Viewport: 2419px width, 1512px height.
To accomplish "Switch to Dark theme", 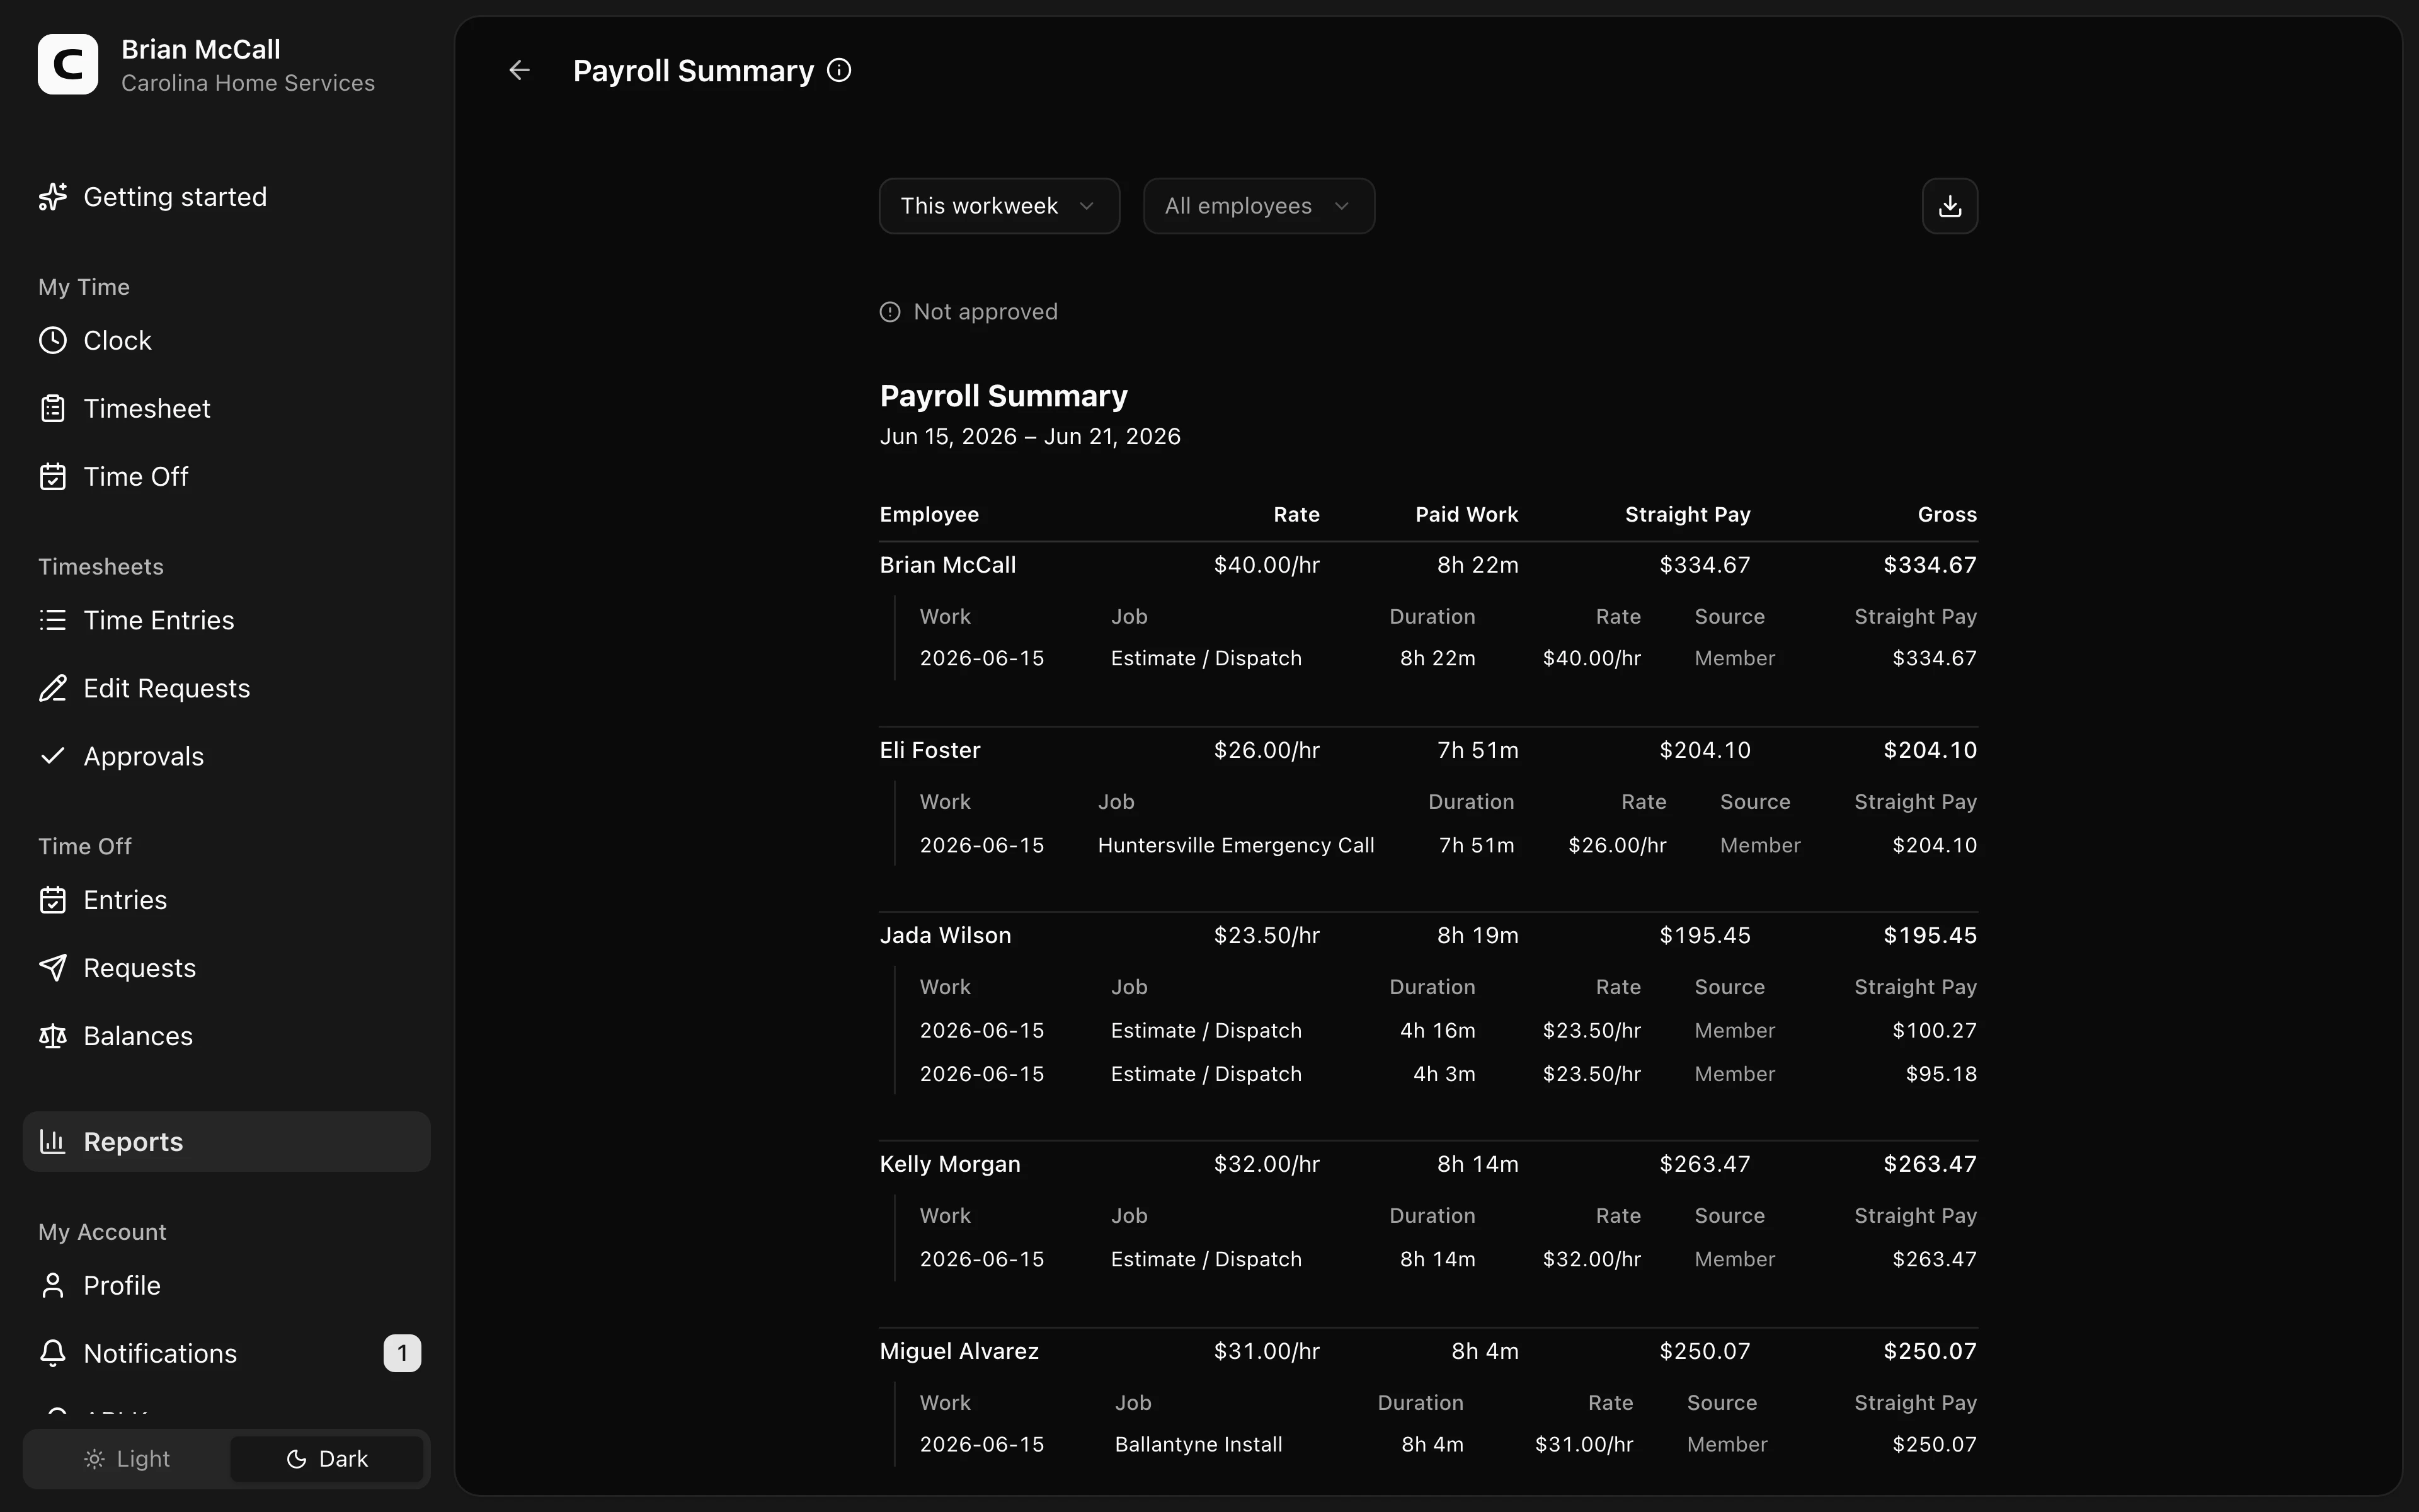I will 327,1459.
